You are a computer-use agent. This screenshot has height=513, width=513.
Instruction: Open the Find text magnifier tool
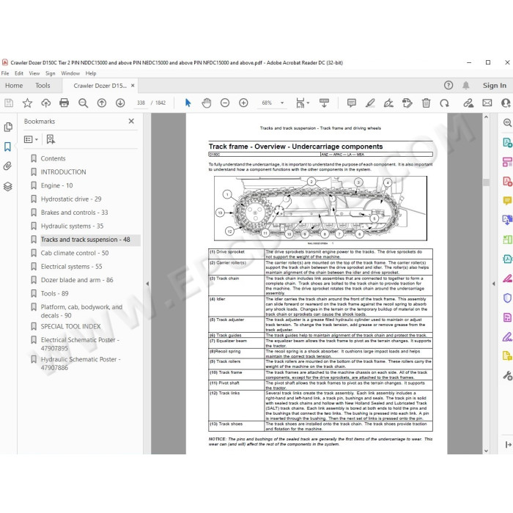[83, 103]
